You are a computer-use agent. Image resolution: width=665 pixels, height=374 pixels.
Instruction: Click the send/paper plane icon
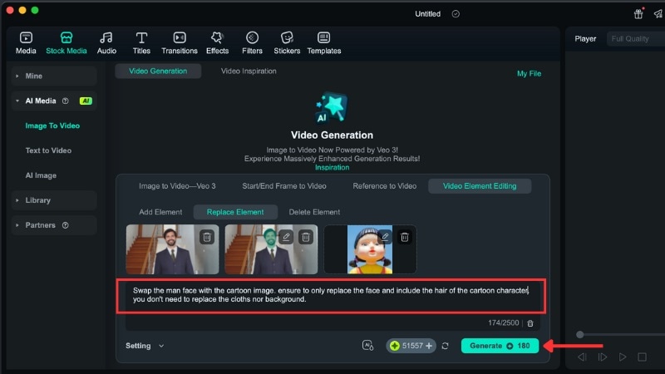click(x=658, y=13)
